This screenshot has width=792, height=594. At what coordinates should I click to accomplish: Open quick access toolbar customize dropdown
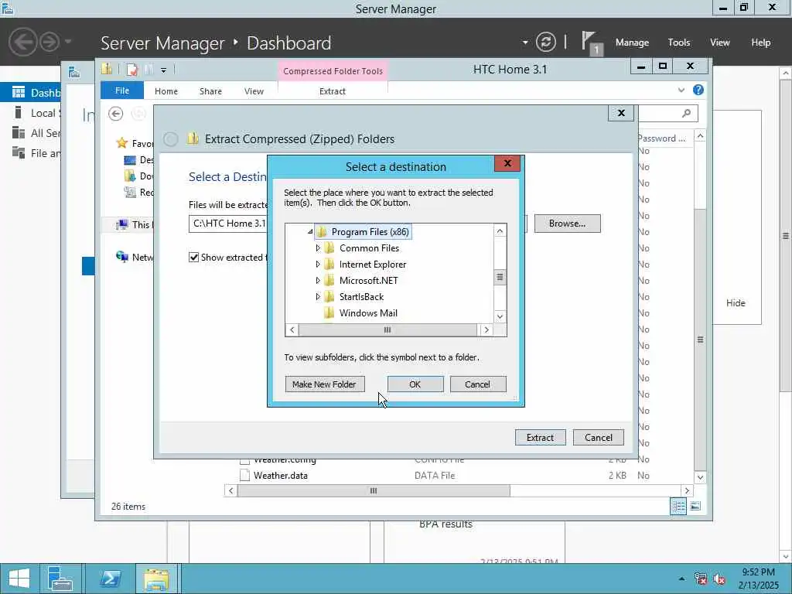[x=164, y=70]
